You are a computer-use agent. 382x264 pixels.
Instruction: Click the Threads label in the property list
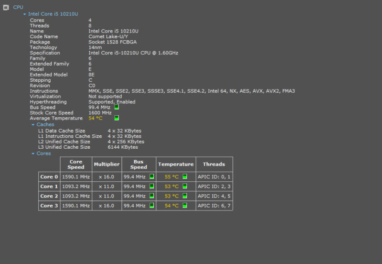tap(40, 26)
